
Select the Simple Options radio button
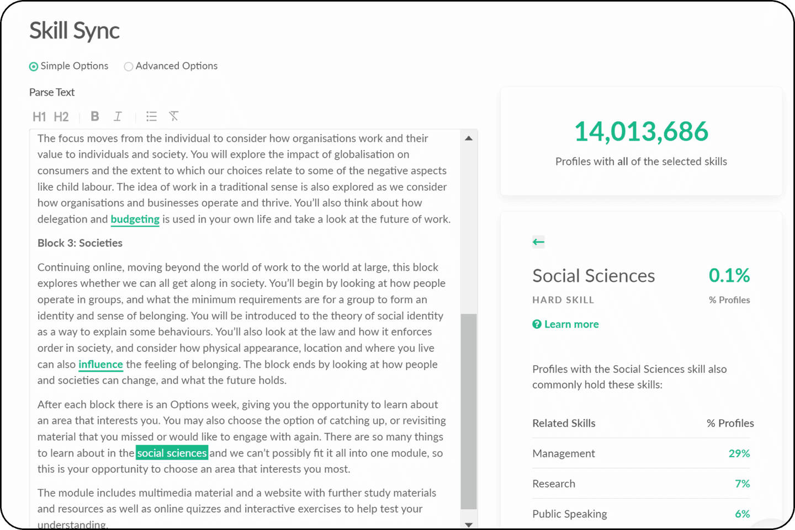click(34, 67)
